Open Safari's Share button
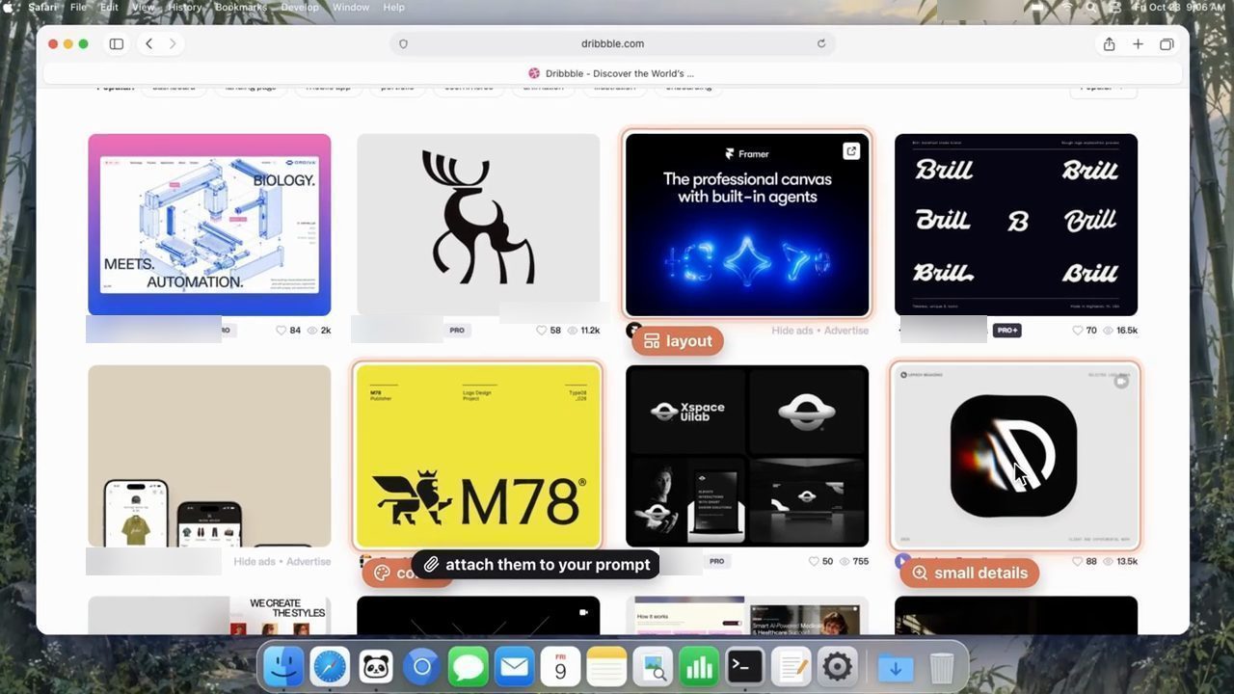Viewport: 1234px width, 694px height. point(1110,43)
